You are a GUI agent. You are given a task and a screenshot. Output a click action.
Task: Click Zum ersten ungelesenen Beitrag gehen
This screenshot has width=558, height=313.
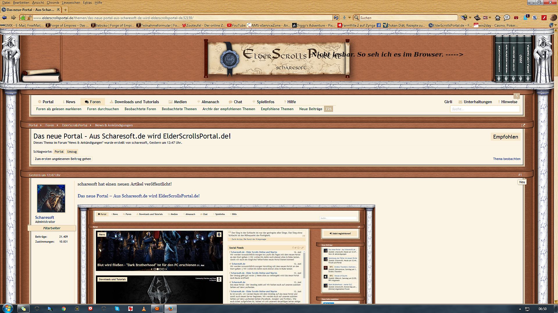(63, 159)
